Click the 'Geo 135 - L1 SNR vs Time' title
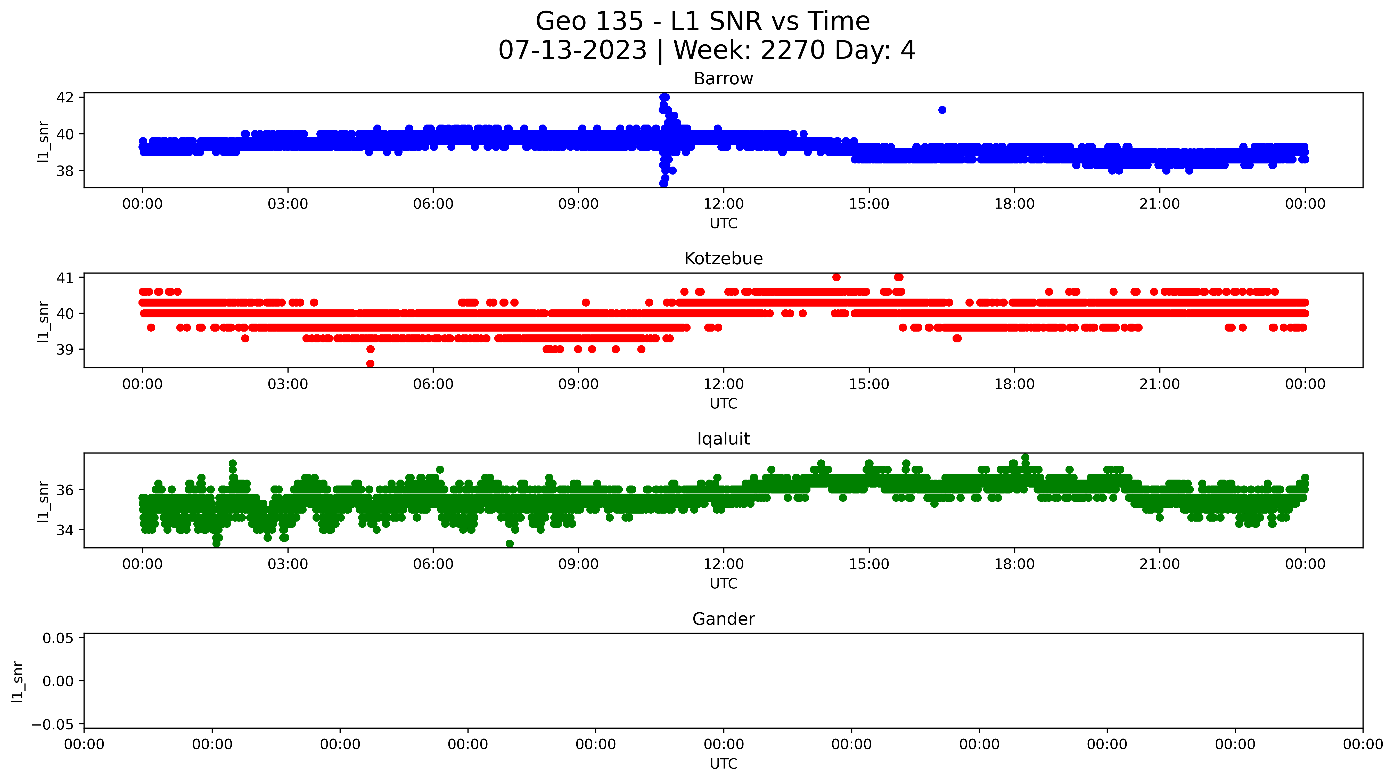Image resolution: width=1394 pixels, height=782 pixels. coord(702,22)
